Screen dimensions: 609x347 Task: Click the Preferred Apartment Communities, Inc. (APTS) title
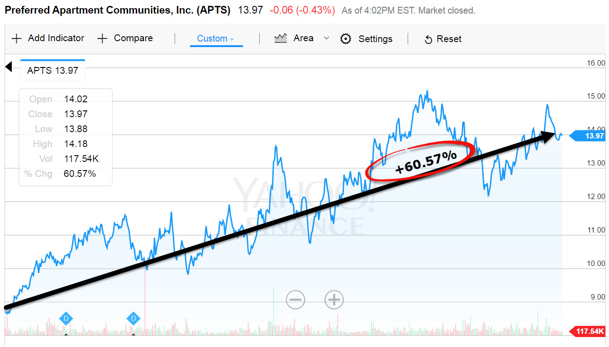(x=118, y=10)
